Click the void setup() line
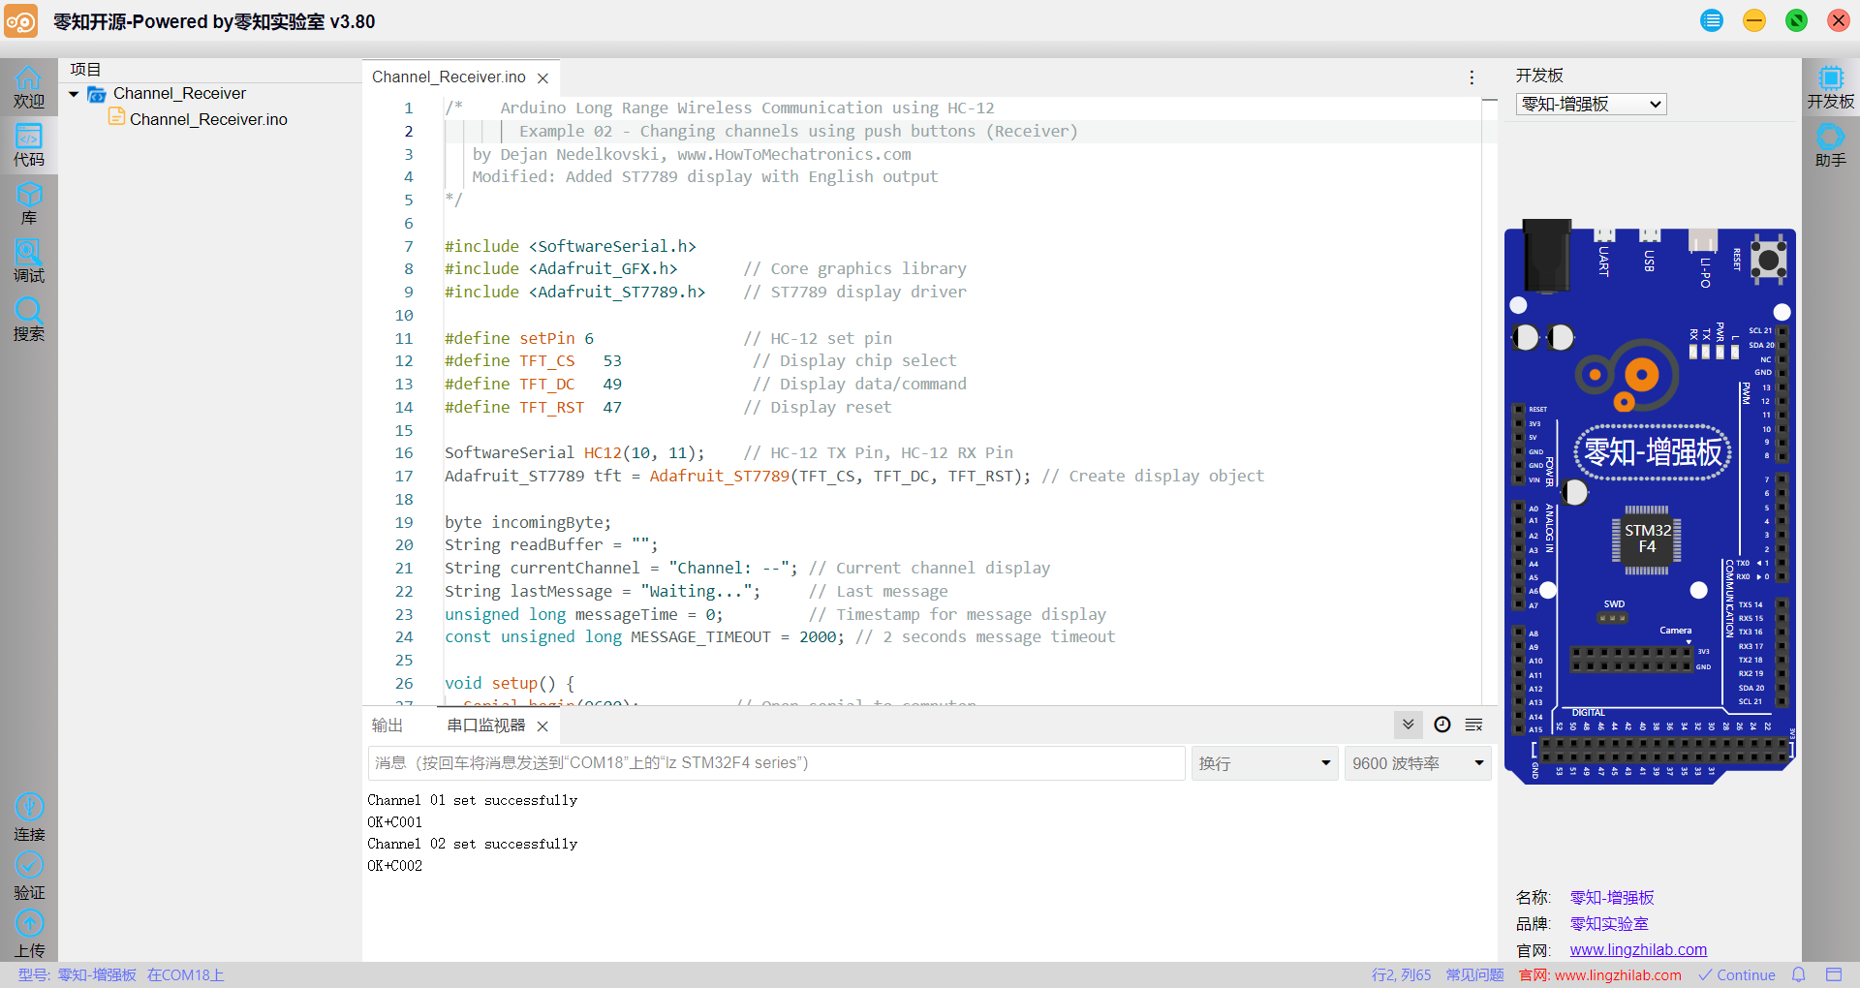Viewport: 1860px width, 988px height. [510, 684]
